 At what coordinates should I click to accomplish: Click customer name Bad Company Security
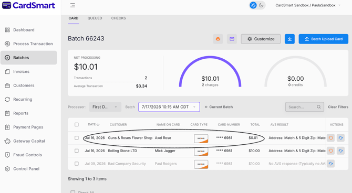[127, 164]
